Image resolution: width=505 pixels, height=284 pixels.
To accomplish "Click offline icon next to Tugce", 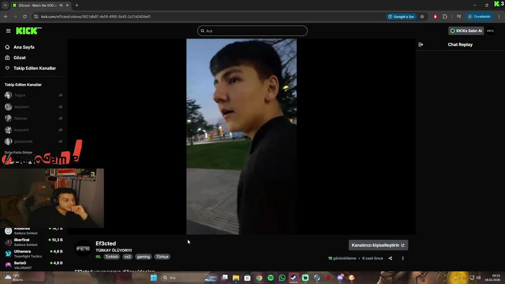I will [x=60, y=95].
